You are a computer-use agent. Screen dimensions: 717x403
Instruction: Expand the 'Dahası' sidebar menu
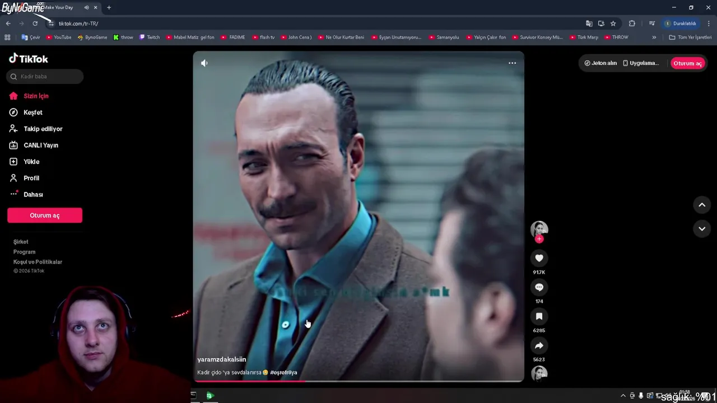click(x=26, y=194)
